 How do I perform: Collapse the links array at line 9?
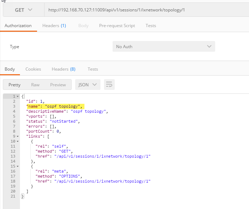coord(18,136)
